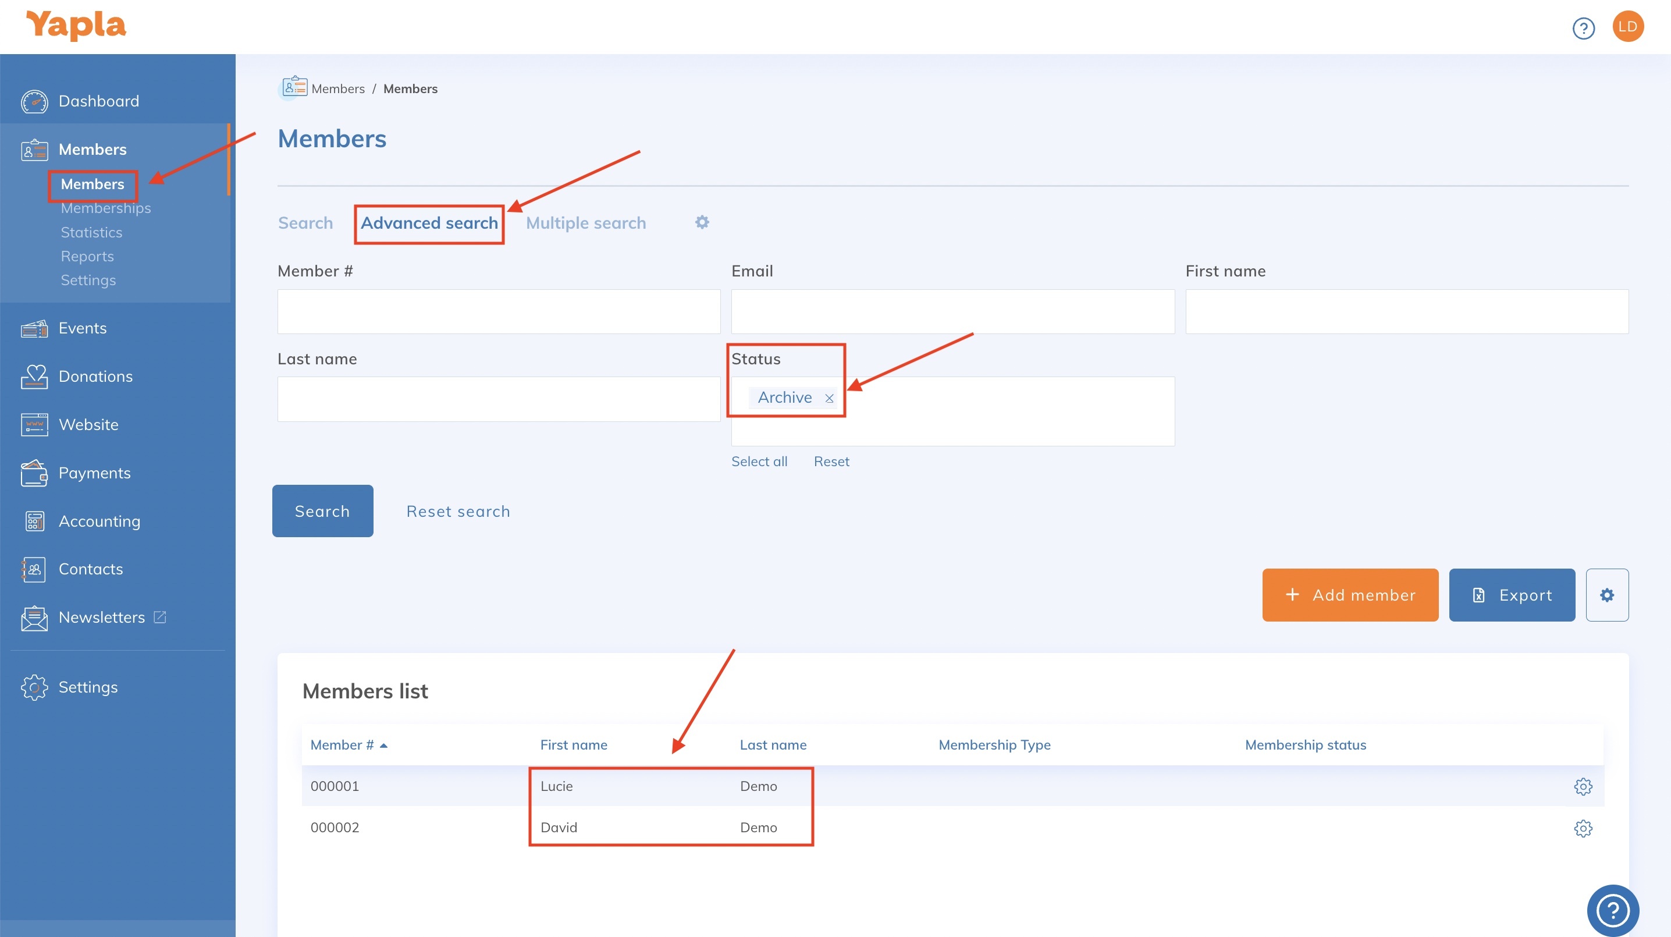This screenshot has width=1671, height=937.
Task: Open row actions gear for member 000002
Action: pos(1583,828)
